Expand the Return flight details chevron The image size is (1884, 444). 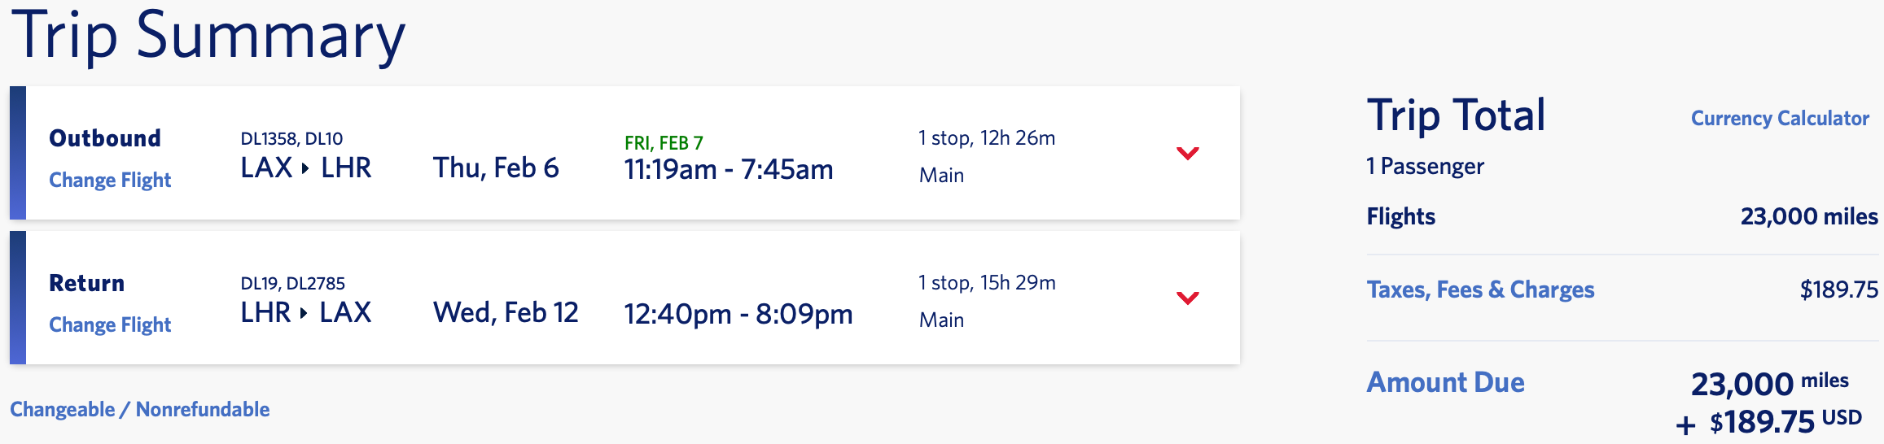point(1188,298)
